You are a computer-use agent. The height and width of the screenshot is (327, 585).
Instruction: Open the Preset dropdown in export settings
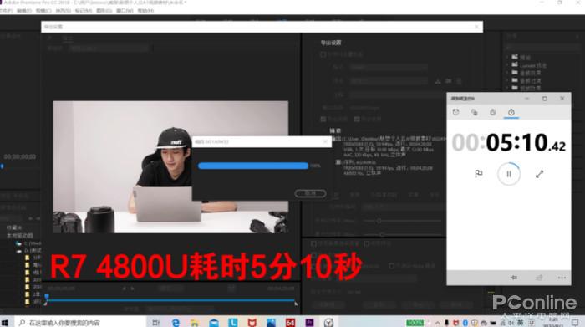(389, 81)
